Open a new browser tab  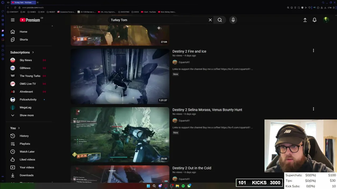(x=38, y=2)
